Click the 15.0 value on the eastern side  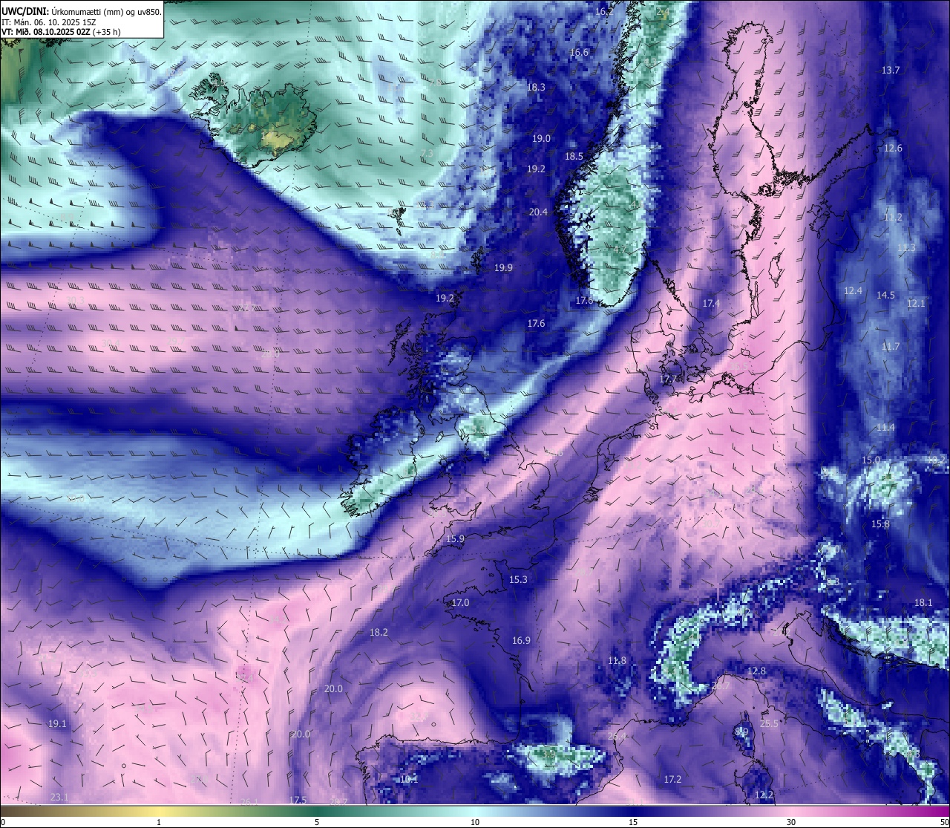coord(871,460)
